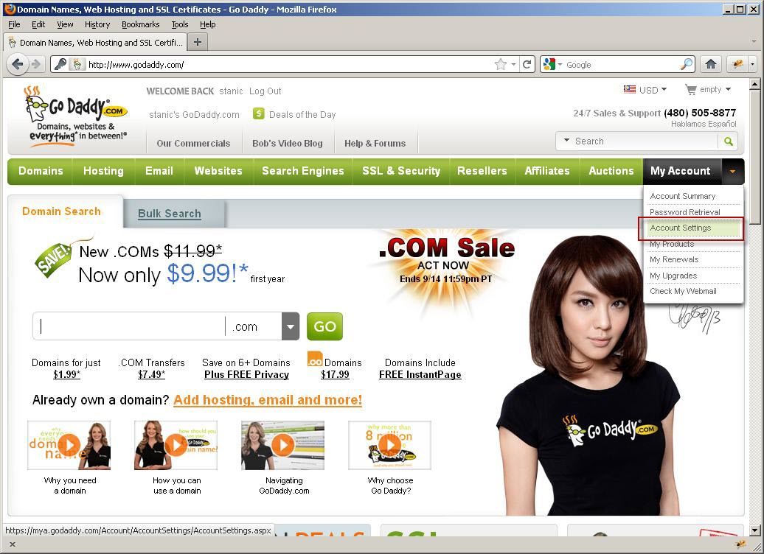
Task: Switch to the Bulk Search tab
Action: click(169, 213)
